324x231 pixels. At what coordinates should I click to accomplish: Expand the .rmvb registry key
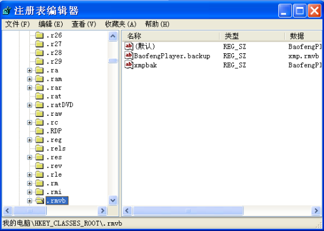pyautogui.click(x=30, y=201)
